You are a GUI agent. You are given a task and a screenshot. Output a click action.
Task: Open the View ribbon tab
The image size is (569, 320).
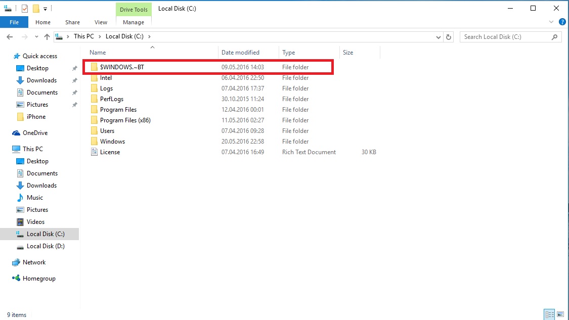point(101,22)
